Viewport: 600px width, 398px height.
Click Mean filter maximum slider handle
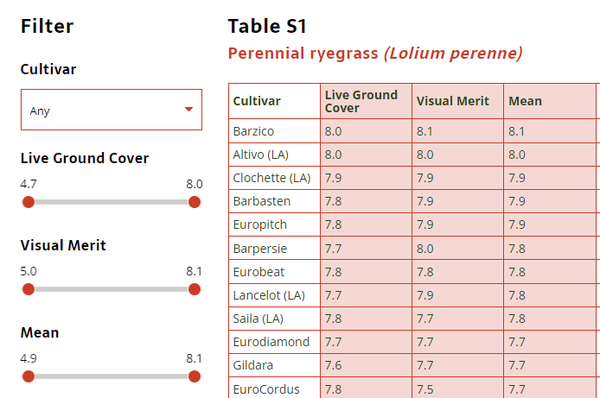195,376
